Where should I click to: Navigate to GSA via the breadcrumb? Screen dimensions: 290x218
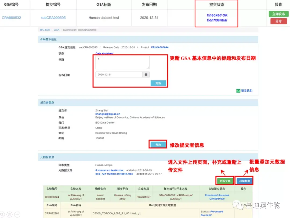(56, 30)
